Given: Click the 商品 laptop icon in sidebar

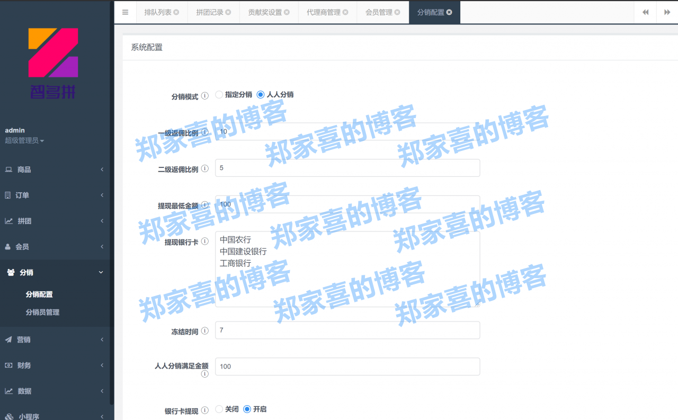Looking at the screenshot, I should 8,169.
